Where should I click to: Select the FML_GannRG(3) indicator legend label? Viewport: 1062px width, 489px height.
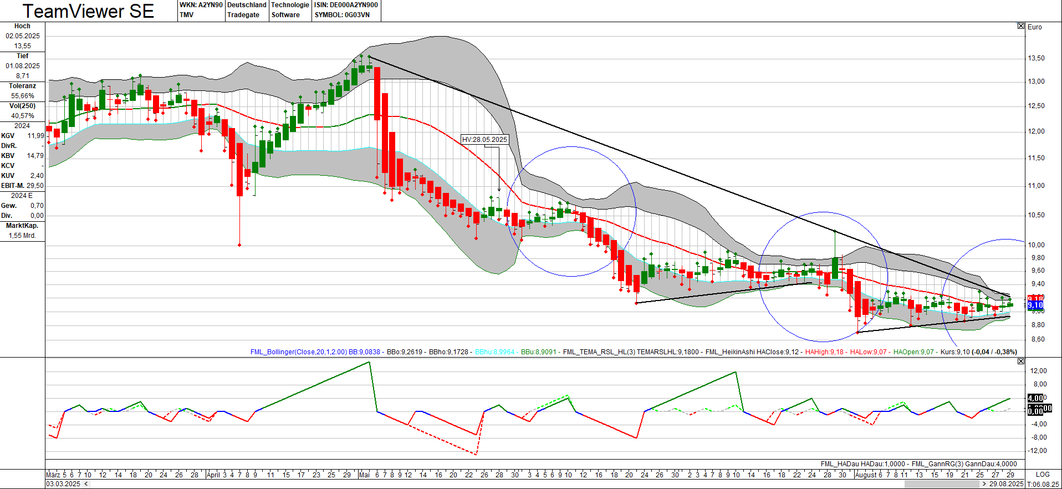[937, 464]
